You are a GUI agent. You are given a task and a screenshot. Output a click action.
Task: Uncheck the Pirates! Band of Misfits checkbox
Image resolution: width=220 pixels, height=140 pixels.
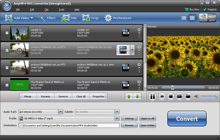point(7,85)
